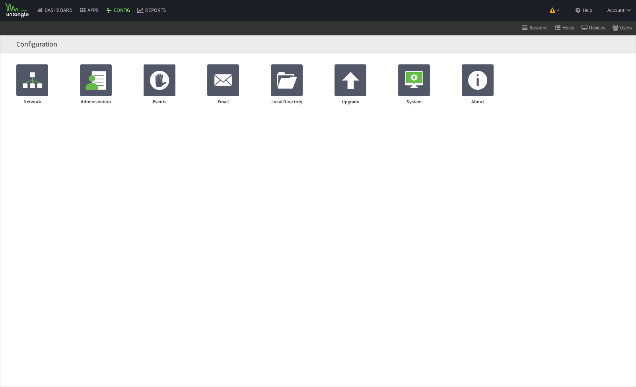This screenshot has height=387, width=636.
Task: Open the Reports tab
Action: click(x=152, y=10)
